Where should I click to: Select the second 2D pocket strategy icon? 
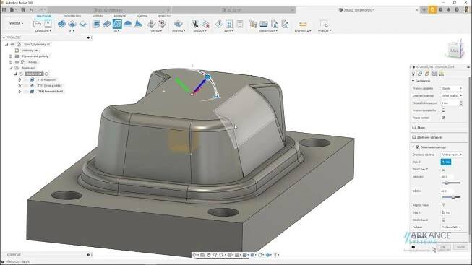(x=72, y=24)
